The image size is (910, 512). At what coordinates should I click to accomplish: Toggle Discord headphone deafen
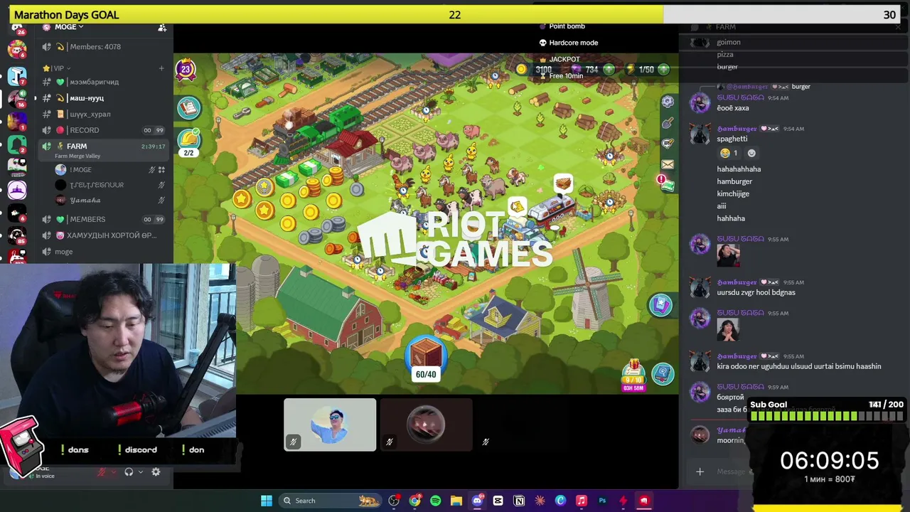pos(129,472)
